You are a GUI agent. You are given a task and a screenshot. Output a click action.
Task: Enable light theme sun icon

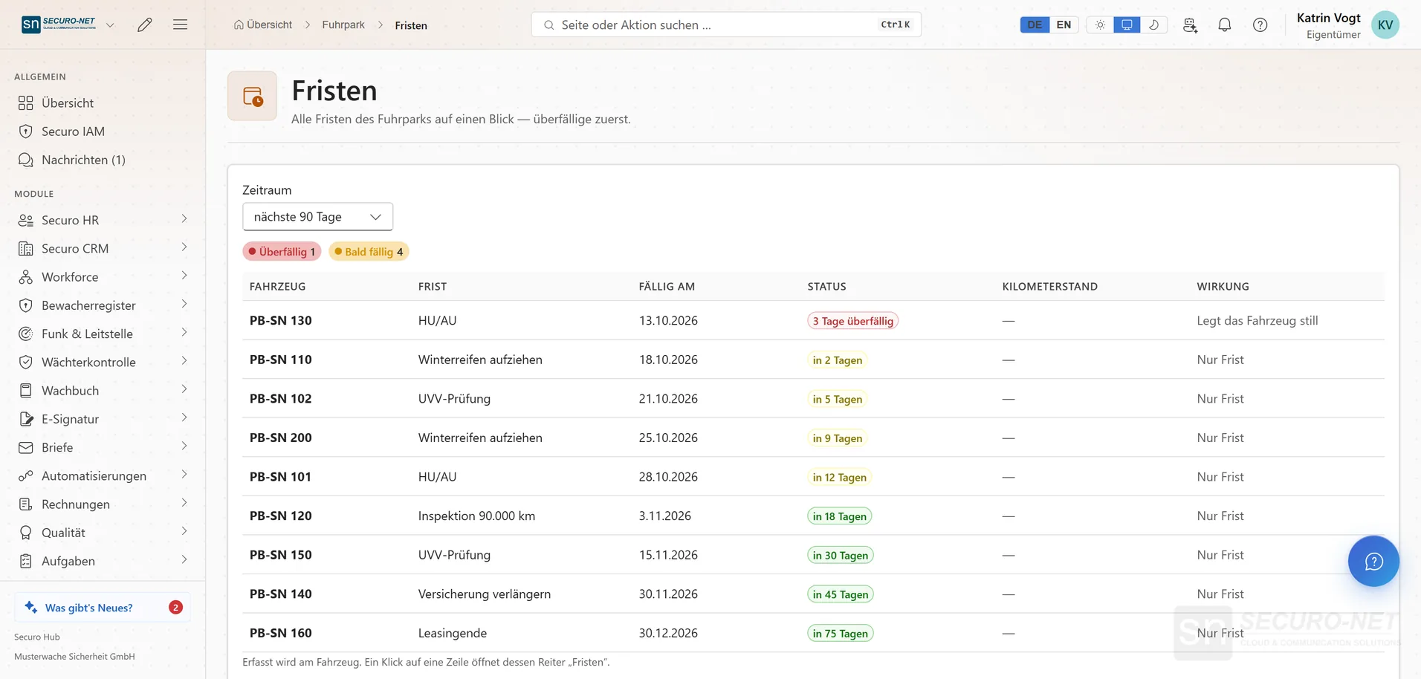[x=1100, y=25]
